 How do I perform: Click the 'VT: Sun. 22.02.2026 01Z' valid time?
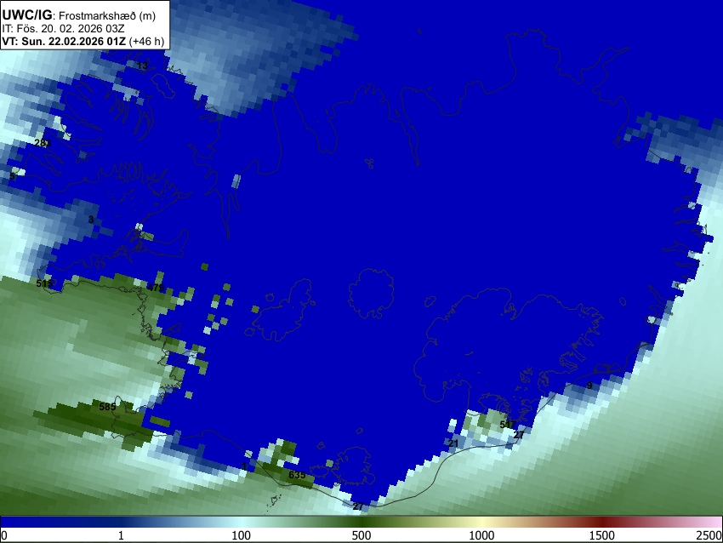64,41
